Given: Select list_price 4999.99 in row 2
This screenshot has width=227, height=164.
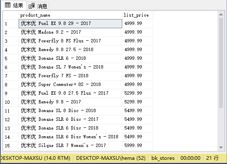Looking at the screenshot, I should coord(137,32).
